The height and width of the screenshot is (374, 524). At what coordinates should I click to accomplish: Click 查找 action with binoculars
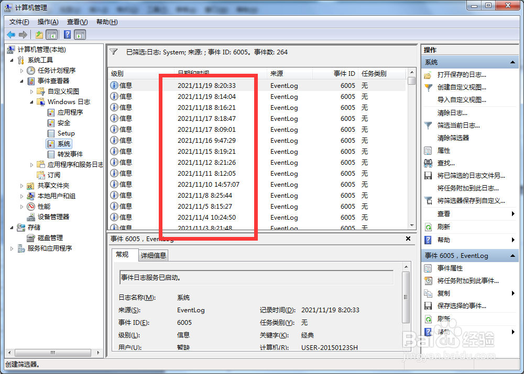pyautogui.click(x=446, y=163)
